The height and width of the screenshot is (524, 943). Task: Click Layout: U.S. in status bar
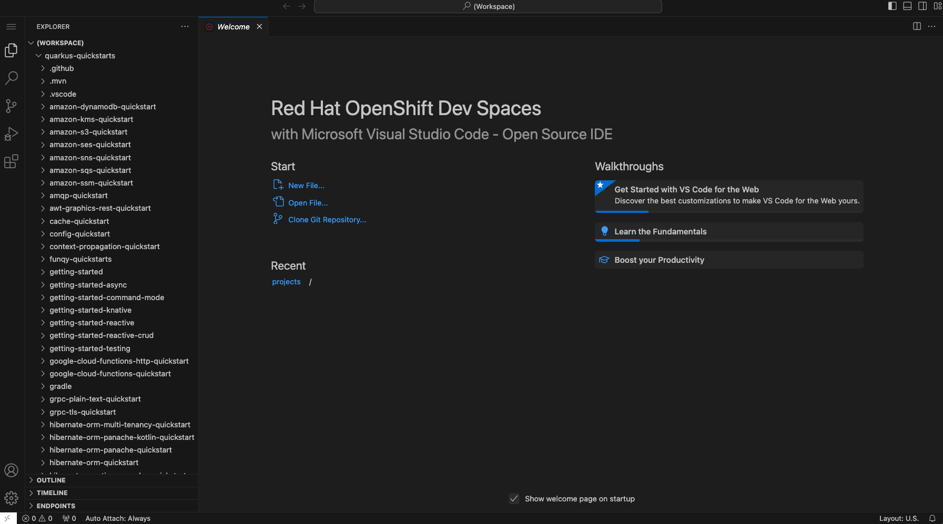point(899,518)
